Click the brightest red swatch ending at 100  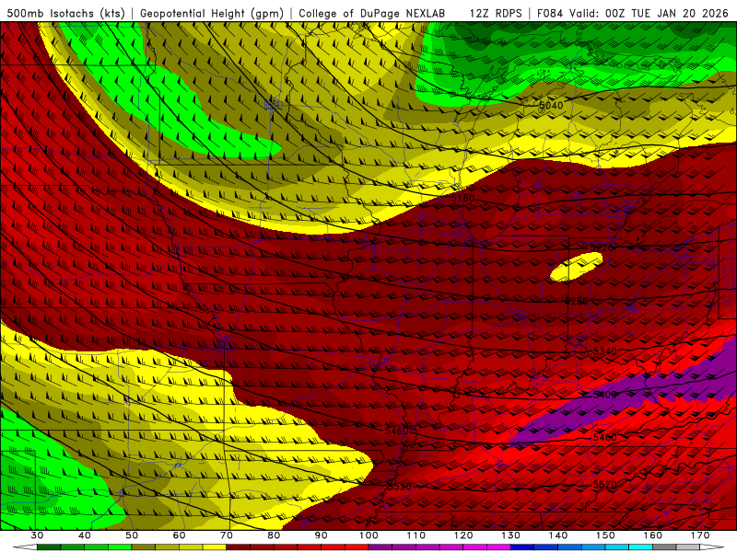[x=357, y=547]
